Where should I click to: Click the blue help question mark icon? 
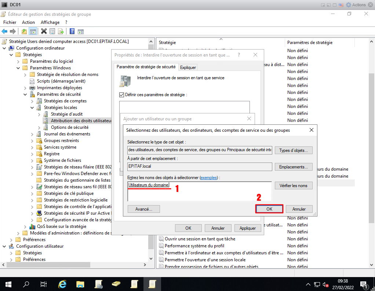[x=72, y=31]
